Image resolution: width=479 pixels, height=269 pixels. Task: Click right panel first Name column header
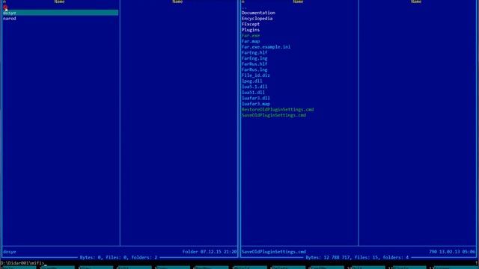pos(298,1)
